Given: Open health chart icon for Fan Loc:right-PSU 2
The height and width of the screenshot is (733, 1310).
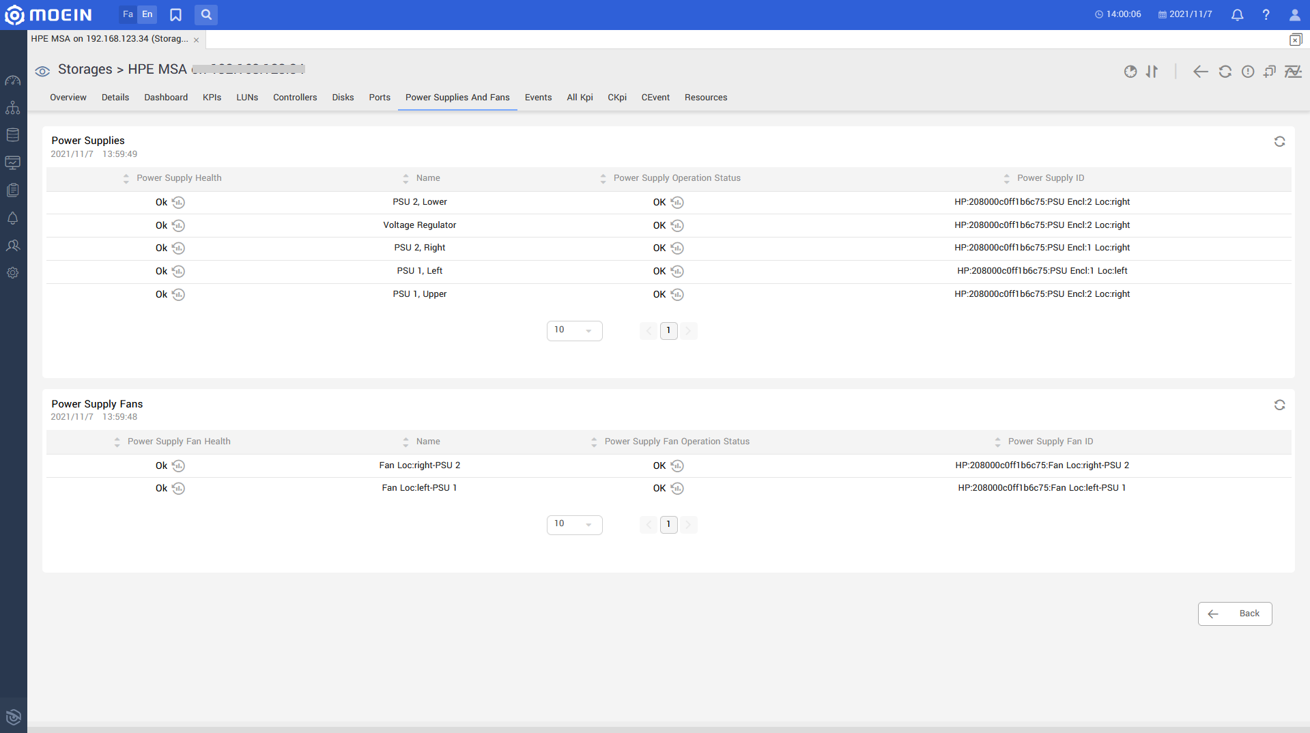Looking at the screenshot, I should 178,465.
